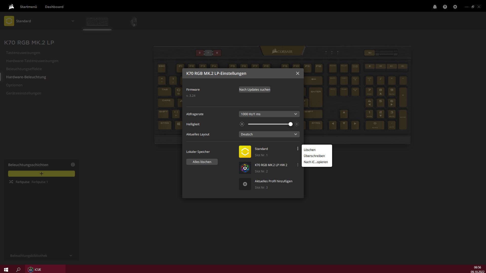The image size is (486, 273).
Task: Open Windows Start button
Action: (6, 269)
